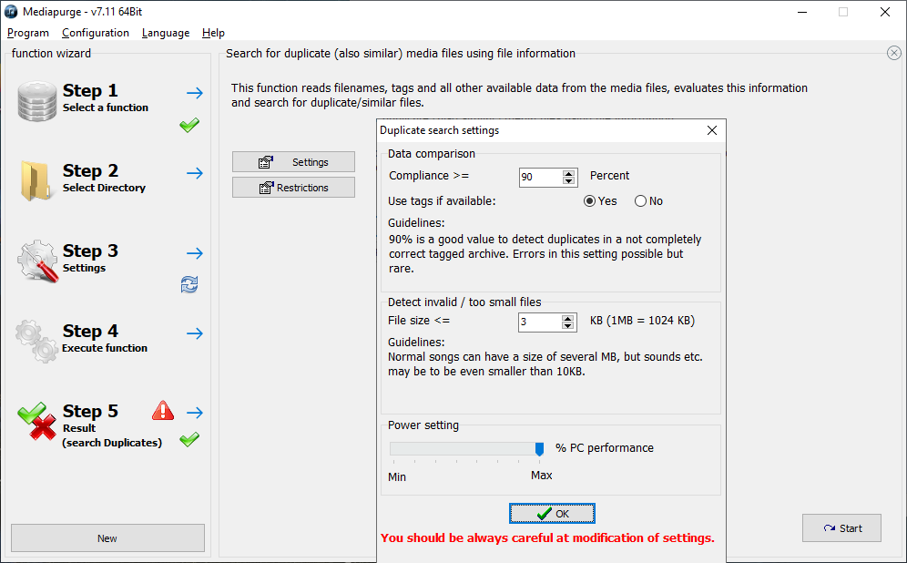Click the Settings button
Screen dimensions: 907x563
pos(293,162)
